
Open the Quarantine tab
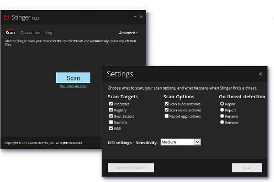(30, 33)
